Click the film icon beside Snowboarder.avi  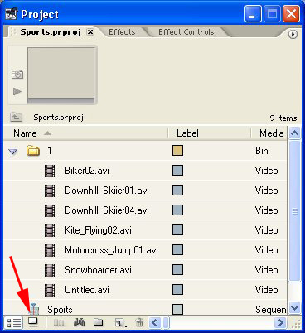point(50,270)
